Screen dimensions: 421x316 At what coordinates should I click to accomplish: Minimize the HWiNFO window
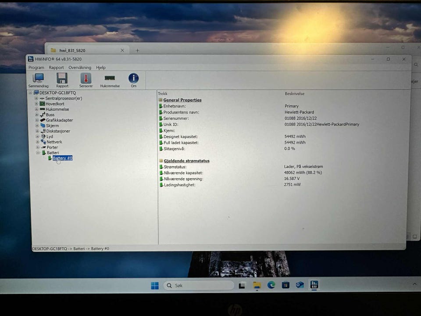tap(373, 59)
